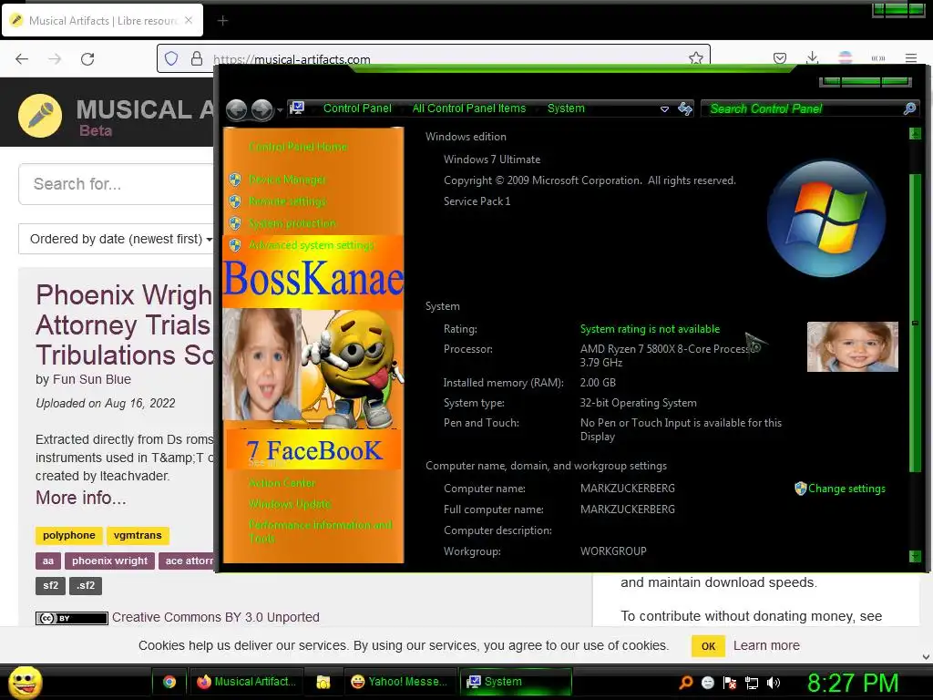Open Action Center from sidebar
933x700 pixels.
[x=282, y=483]
